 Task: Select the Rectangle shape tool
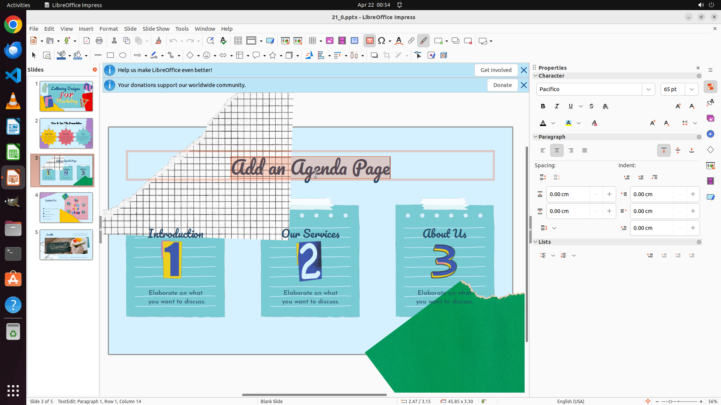[110, 55]
